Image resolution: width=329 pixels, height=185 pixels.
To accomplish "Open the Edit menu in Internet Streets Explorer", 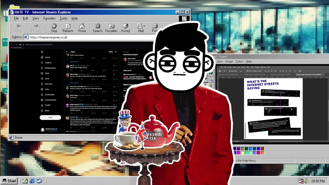I will coord(25,18).
